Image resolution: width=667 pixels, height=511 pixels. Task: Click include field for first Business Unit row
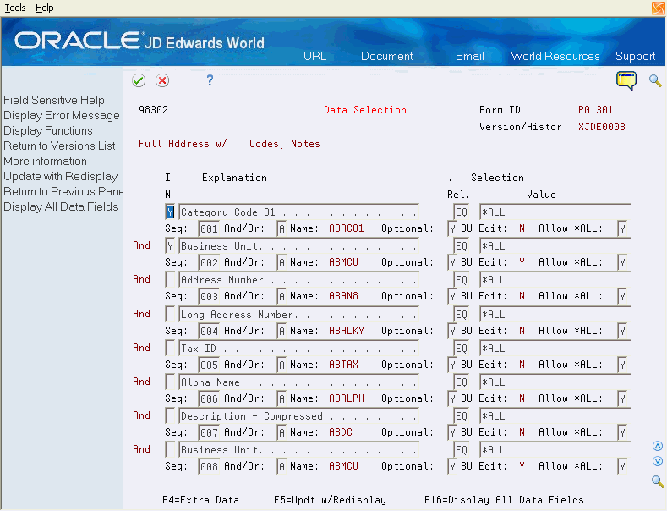(170, 246)
